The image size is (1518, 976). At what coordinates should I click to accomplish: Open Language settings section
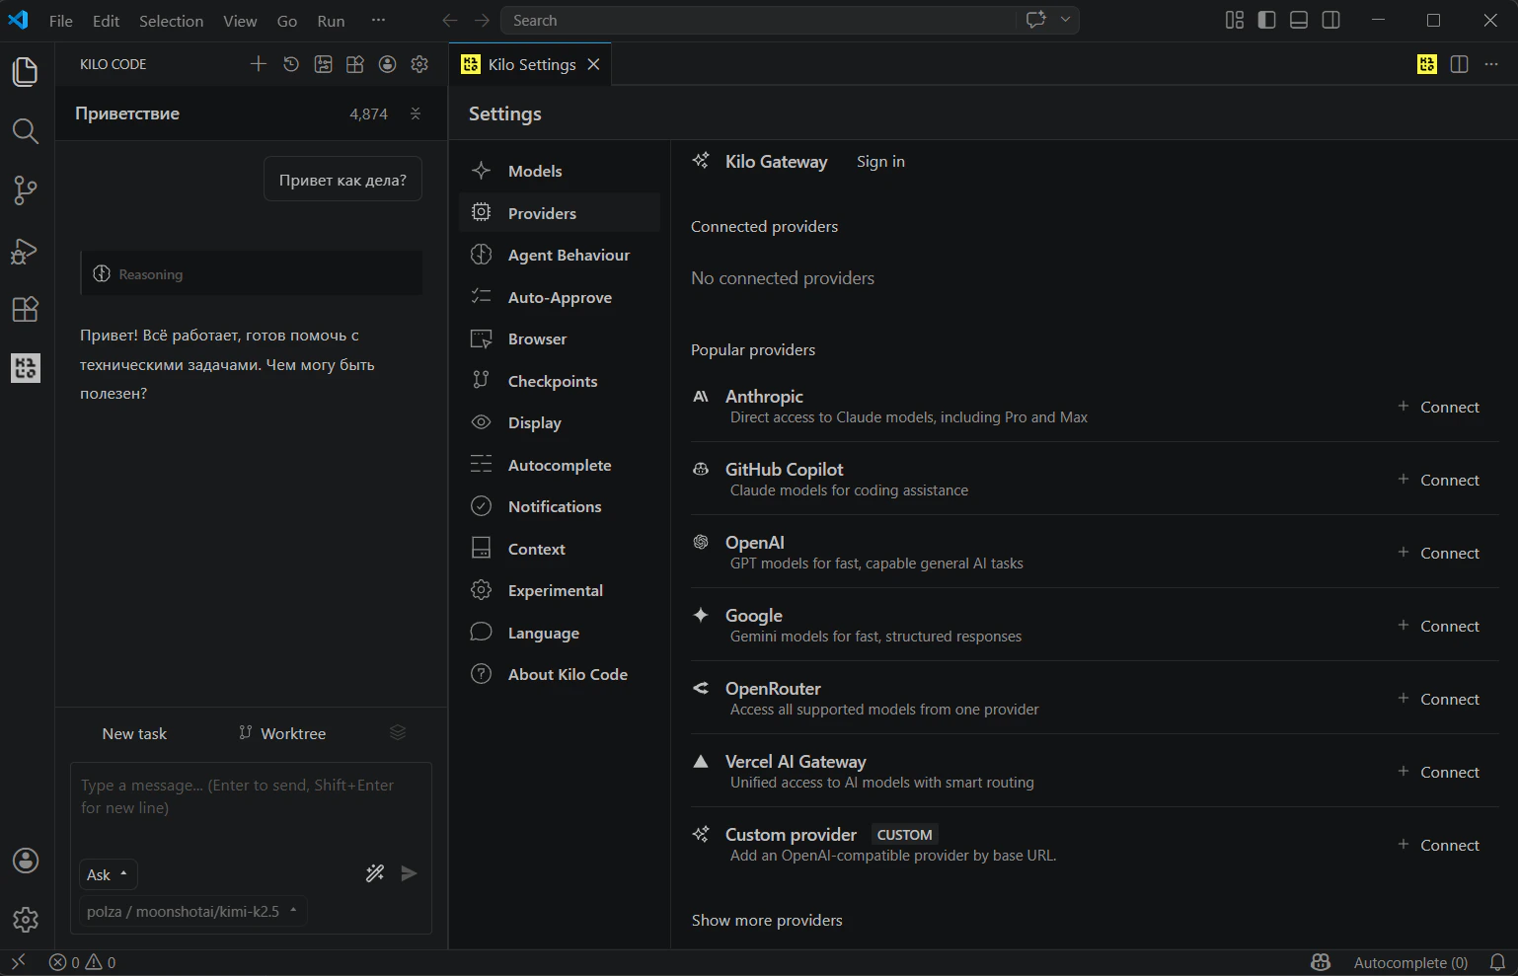tap(560, 633)
